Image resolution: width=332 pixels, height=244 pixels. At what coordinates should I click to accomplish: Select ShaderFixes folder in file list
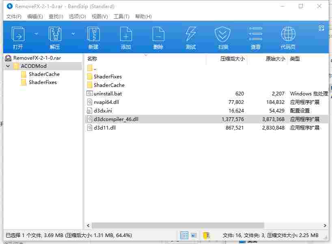(x=108, y=76)
